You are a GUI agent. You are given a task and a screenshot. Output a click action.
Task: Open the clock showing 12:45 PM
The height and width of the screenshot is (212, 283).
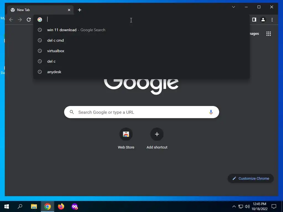coord(260,206)
